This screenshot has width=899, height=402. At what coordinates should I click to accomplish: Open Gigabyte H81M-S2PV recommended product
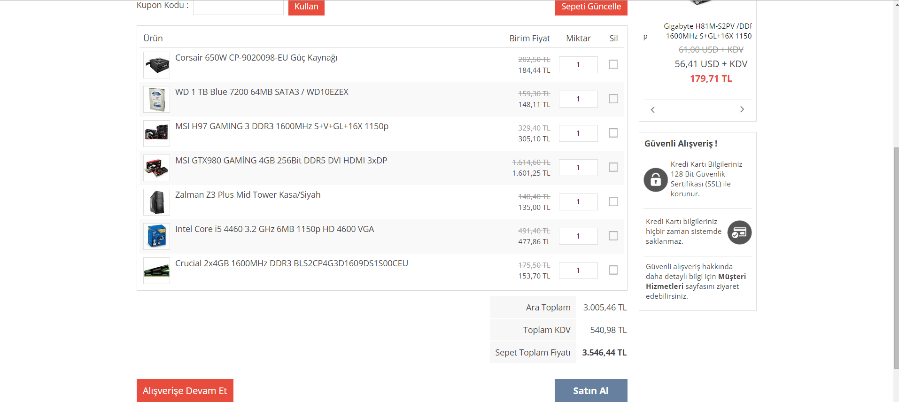point(708,31)
